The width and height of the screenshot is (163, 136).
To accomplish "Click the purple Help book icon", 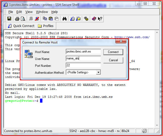I will point(94,19).
